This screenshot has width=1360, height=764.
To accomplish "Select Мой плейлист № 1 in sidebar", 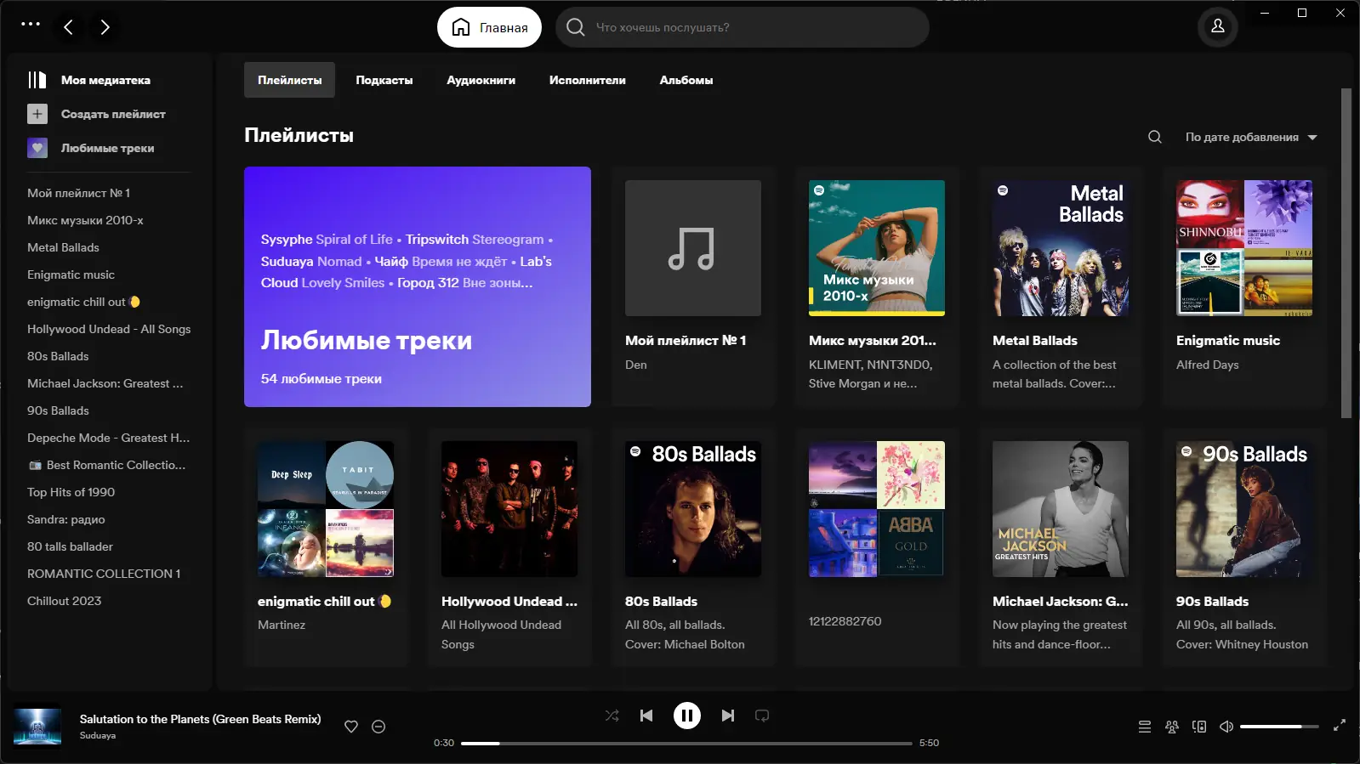I will click(x=78, y=193).
